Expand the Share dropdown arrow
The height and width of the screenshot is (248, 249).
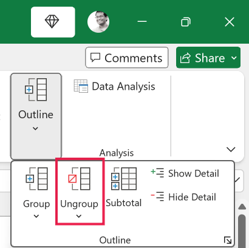pos(234,58)
